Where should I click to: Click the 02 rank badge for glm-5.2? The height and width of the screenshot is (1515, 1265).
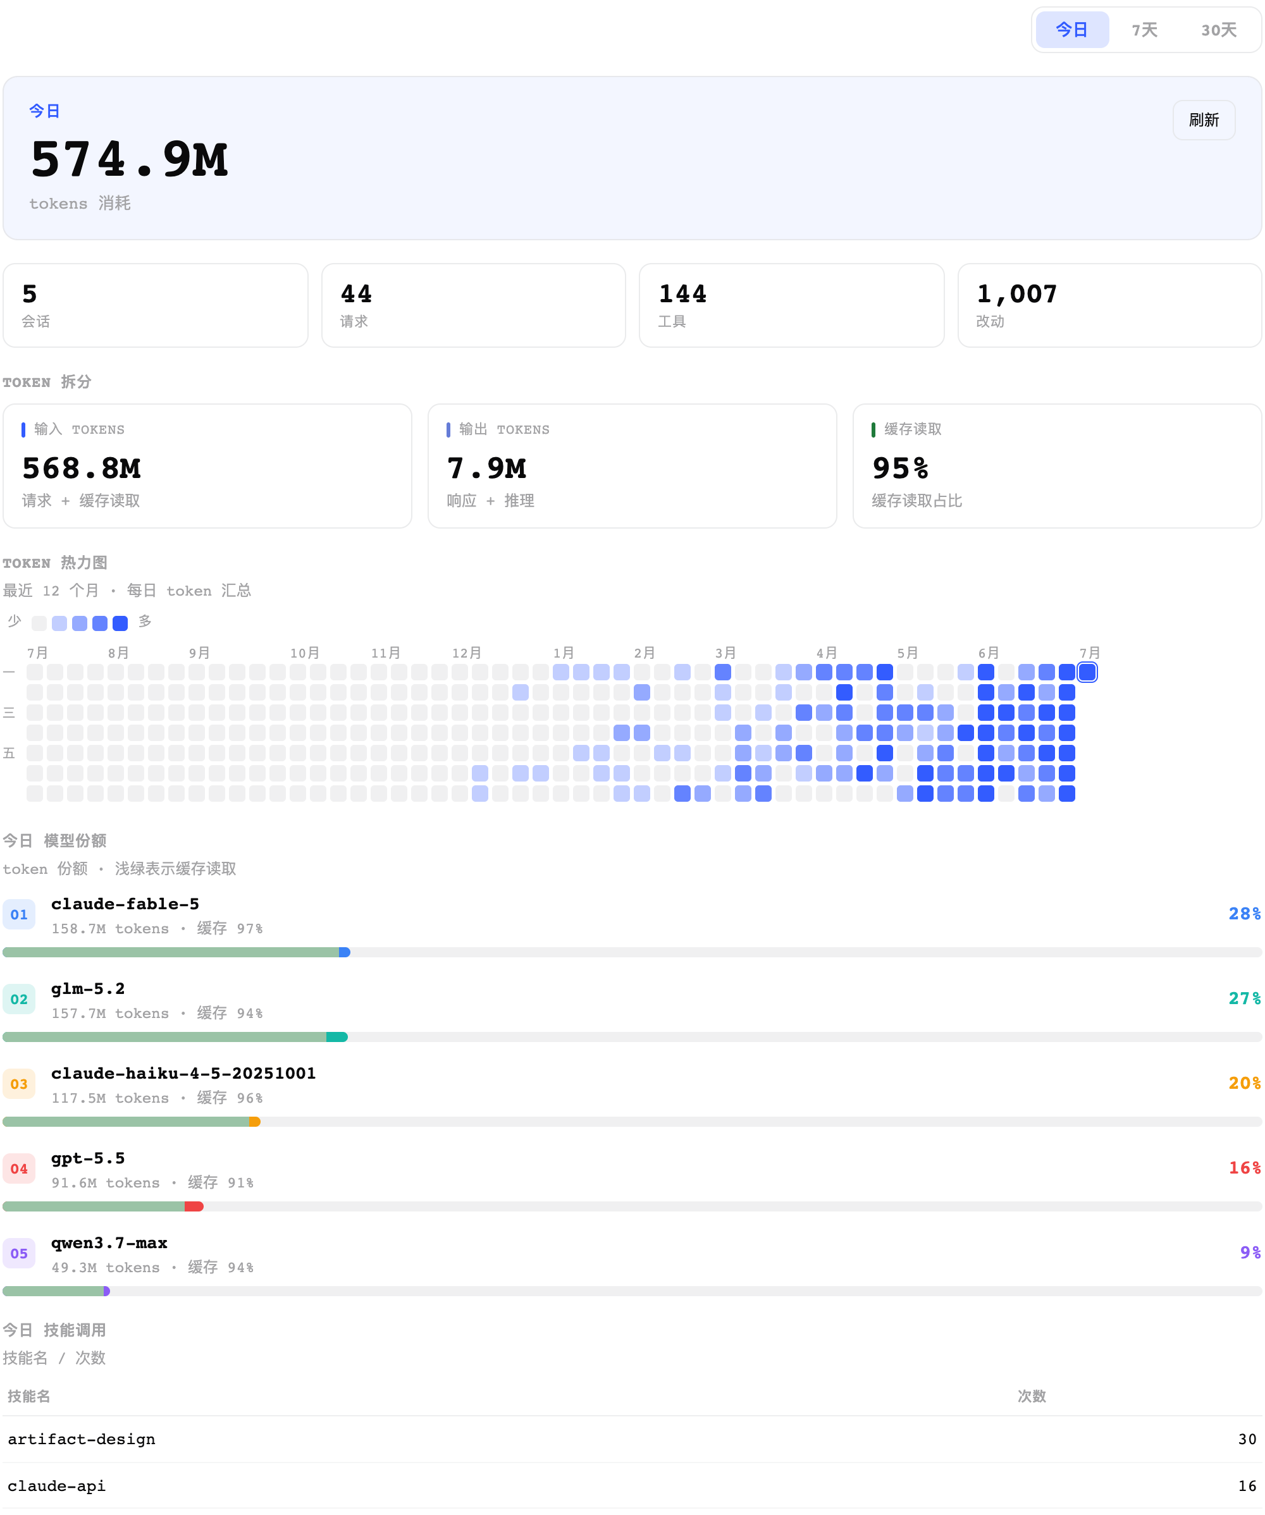click(x=19, y=999)
